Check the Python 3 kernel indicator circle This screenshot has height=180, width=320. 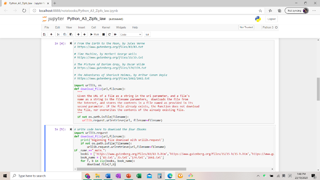click(276, 27)
